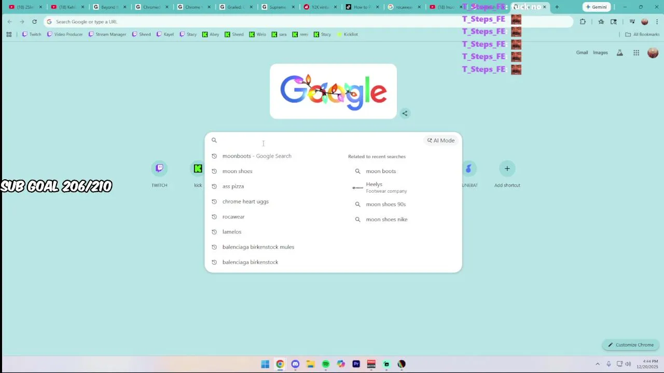This screenshot has width=664, height=373.
Task: Switch to the How to TikTok tab
Action: coord(362,7)
